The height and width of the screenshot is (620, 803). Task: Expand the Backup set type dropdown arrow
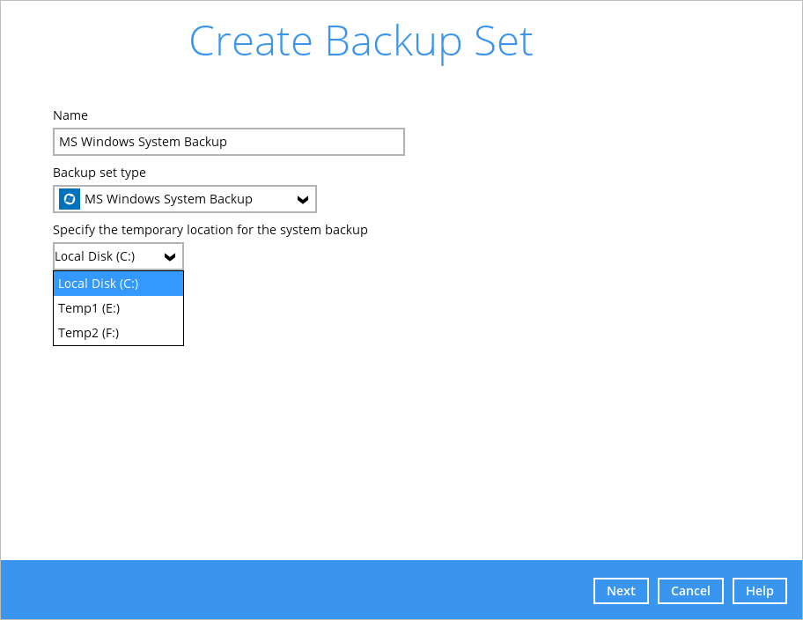click(x=302, y=200)
